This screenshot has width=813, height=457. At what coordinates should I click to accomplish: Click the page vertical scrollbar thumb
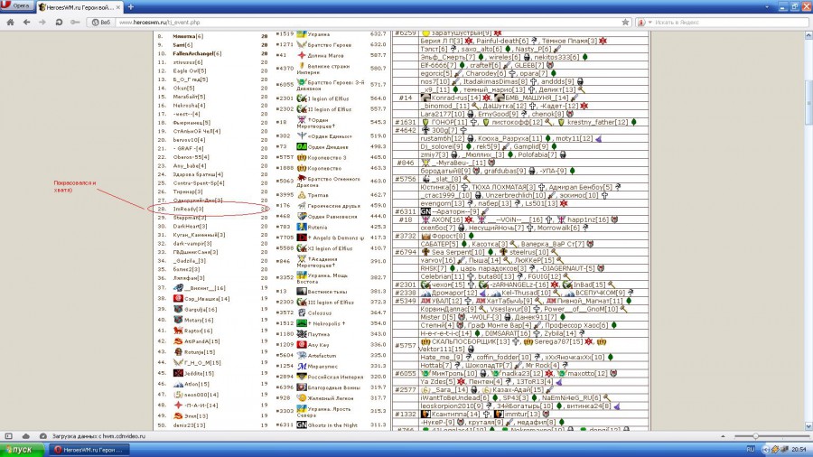click(x=808, y=102)
